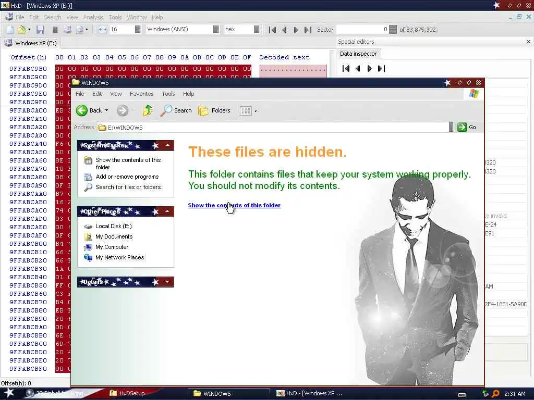Click the Go button next to address
Screen dimensions: 534x400
(x=467, y=127)
